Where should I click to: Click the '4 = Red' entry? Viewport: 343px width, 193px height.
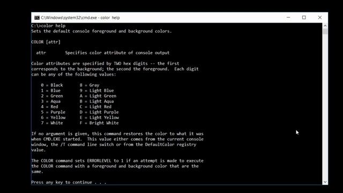[49, 107]
